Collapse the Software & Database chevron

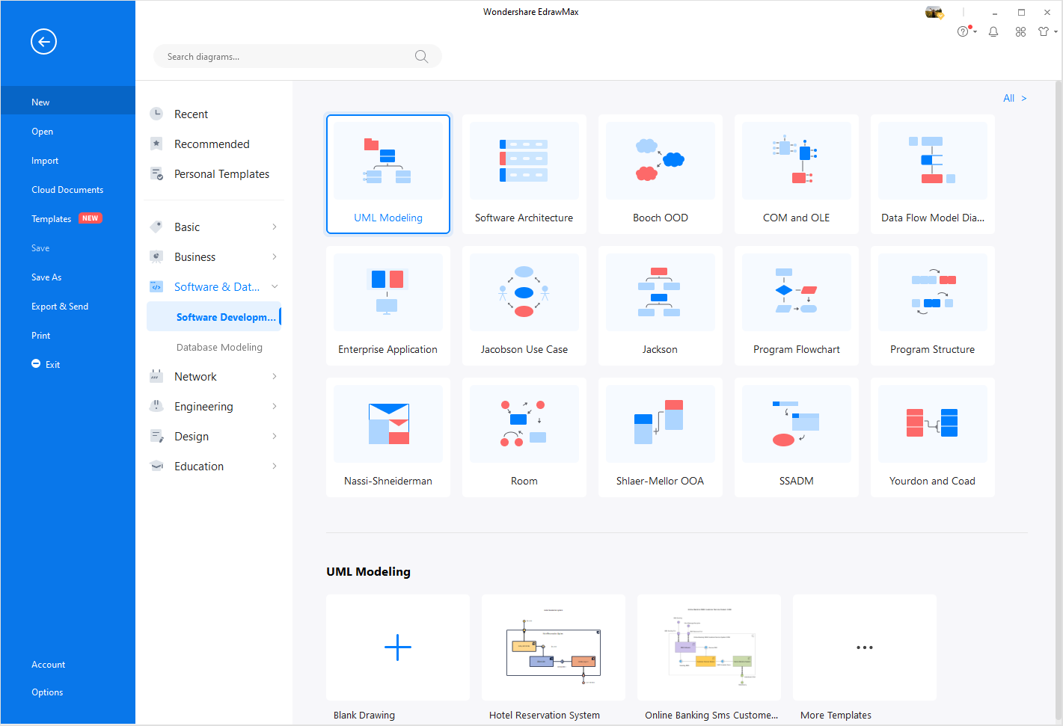pyautogui.click(x=275, y=286)
